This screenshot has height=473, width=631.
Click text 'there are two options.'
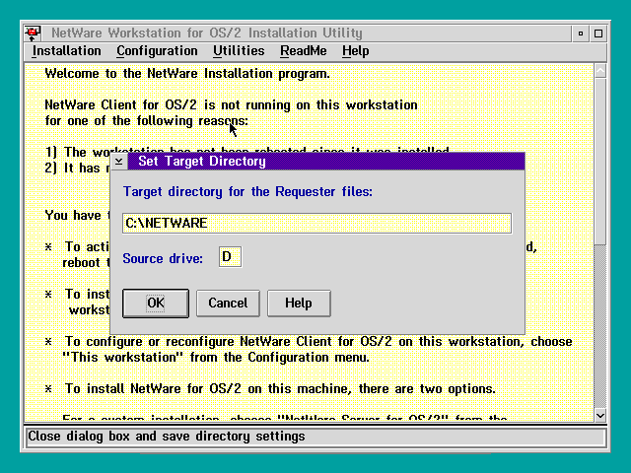point(427,389)
